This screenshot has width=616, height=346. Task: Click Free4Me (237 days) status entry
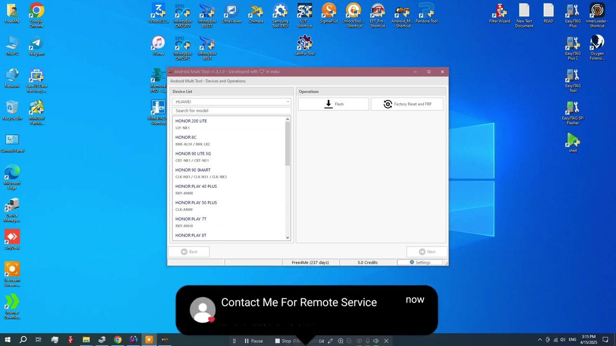click(x=310, y=262)
